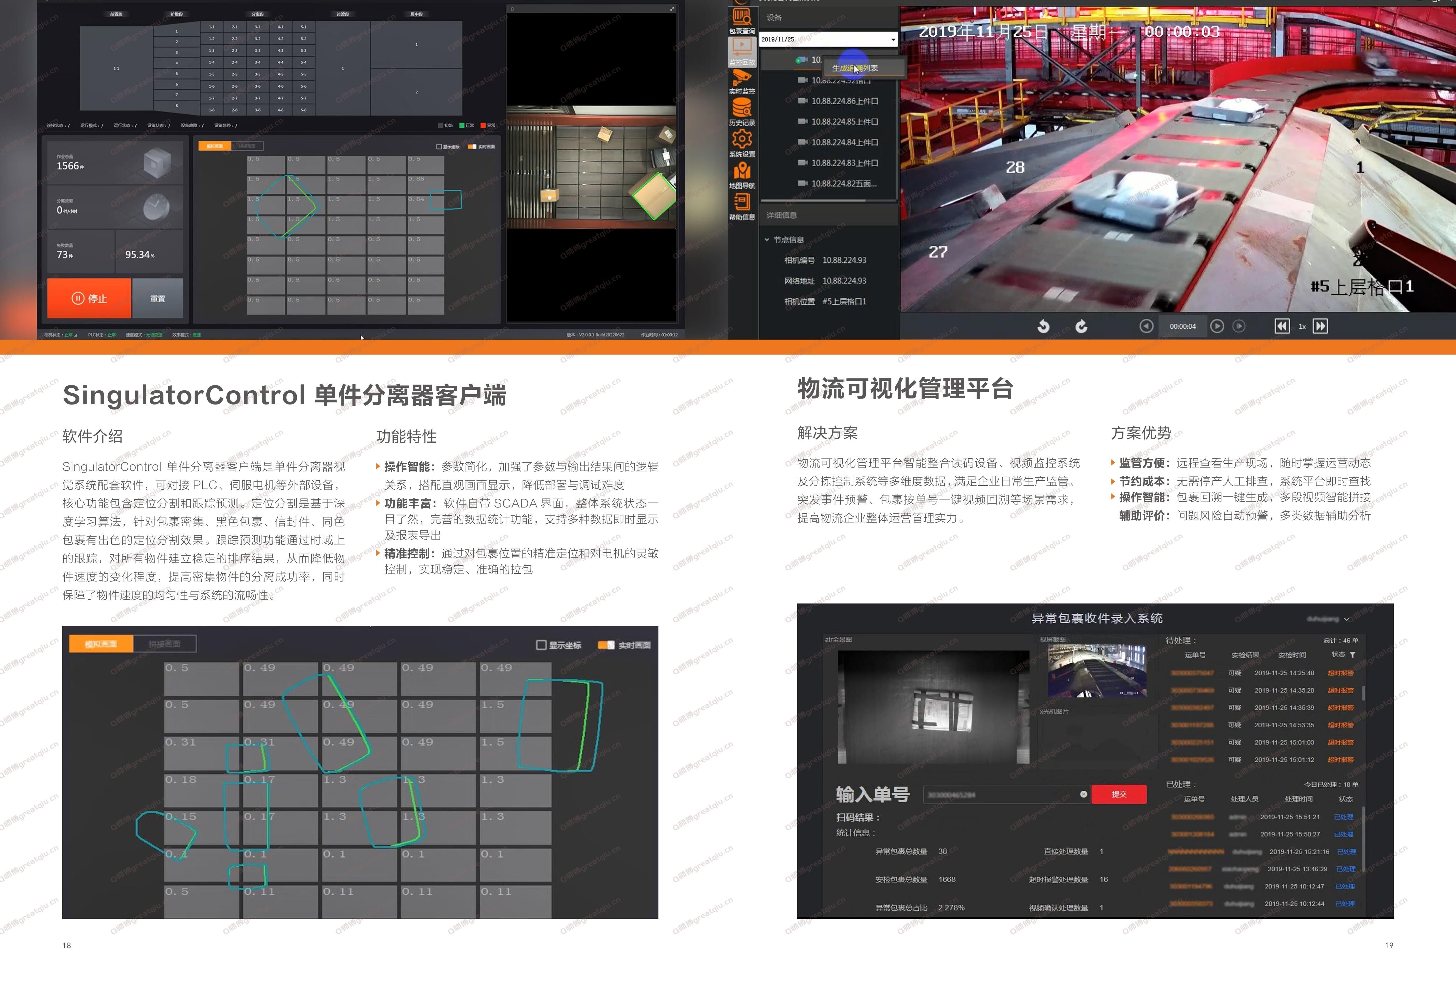Click the green 正常 legend swatch
1456x988 pixels.
point(462,125)
